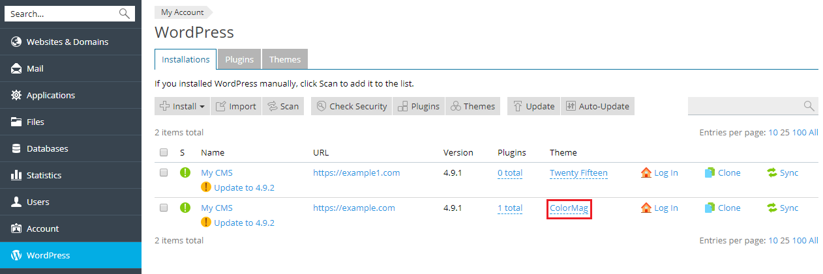Click the Update toolbar button

533,106
